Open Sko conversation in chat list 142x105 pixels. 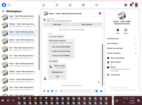(19, 49)
